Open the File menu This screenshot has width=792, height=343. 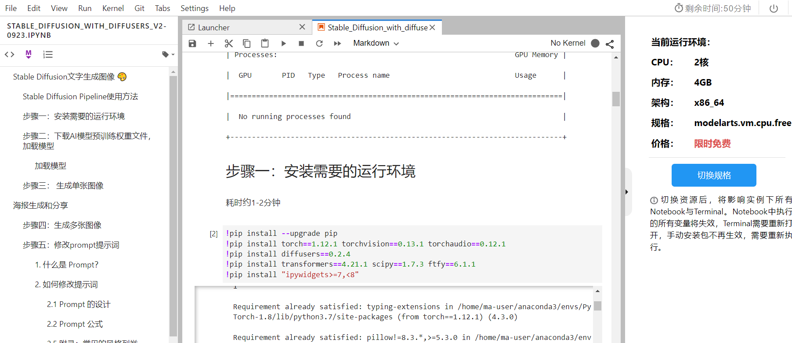(11, 8)
